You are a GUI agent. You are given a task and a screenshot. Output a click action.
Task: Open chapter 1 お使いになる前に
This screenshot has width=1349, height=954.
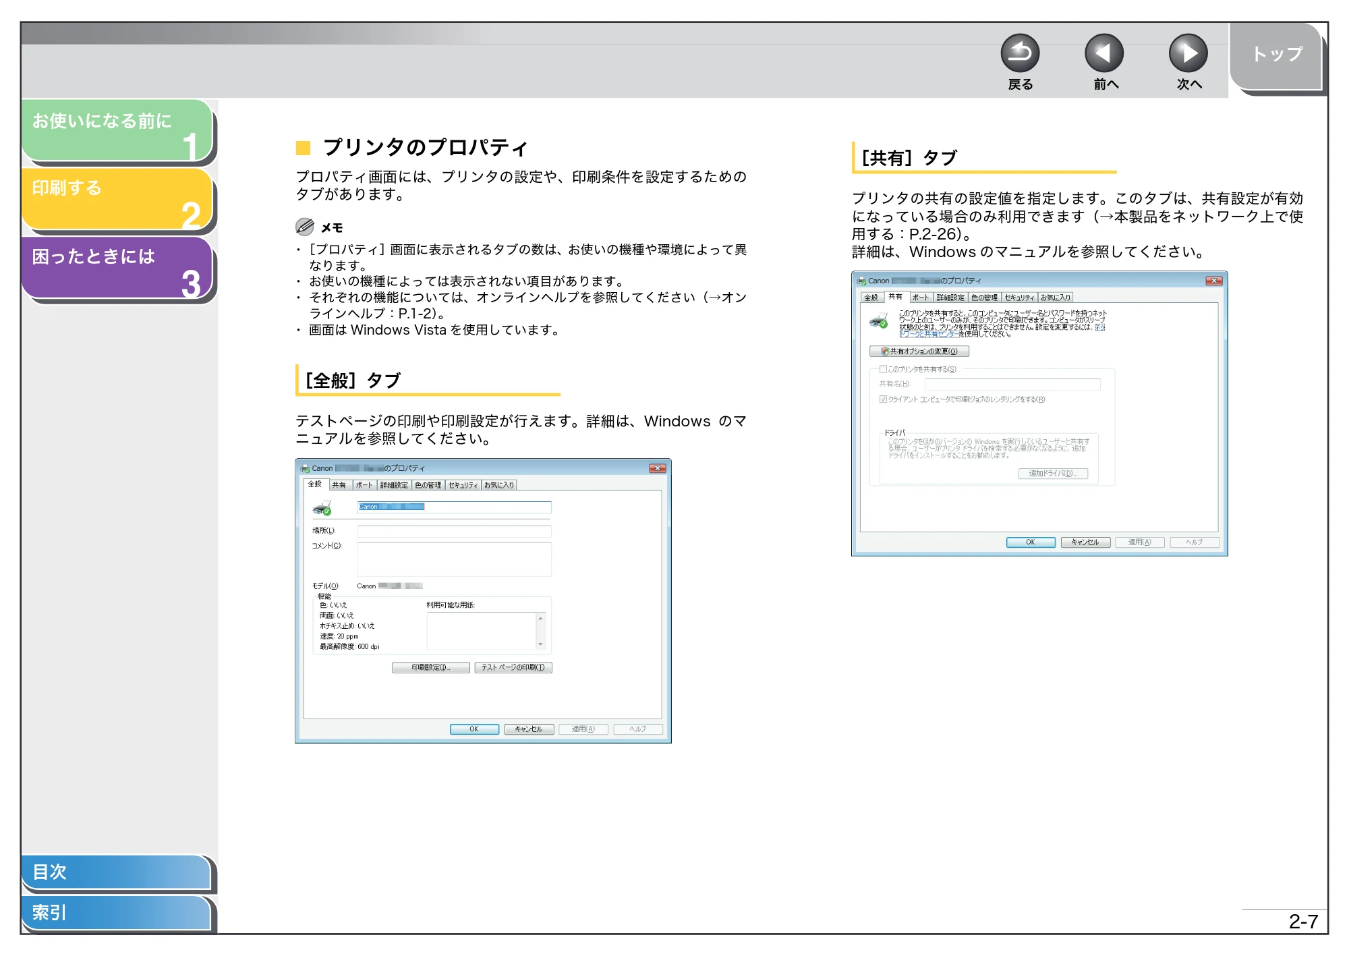(x=118, y=130)
